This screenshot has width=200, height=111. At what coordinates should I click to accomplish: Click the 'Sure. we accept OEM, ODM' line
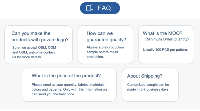pos(34,47)
